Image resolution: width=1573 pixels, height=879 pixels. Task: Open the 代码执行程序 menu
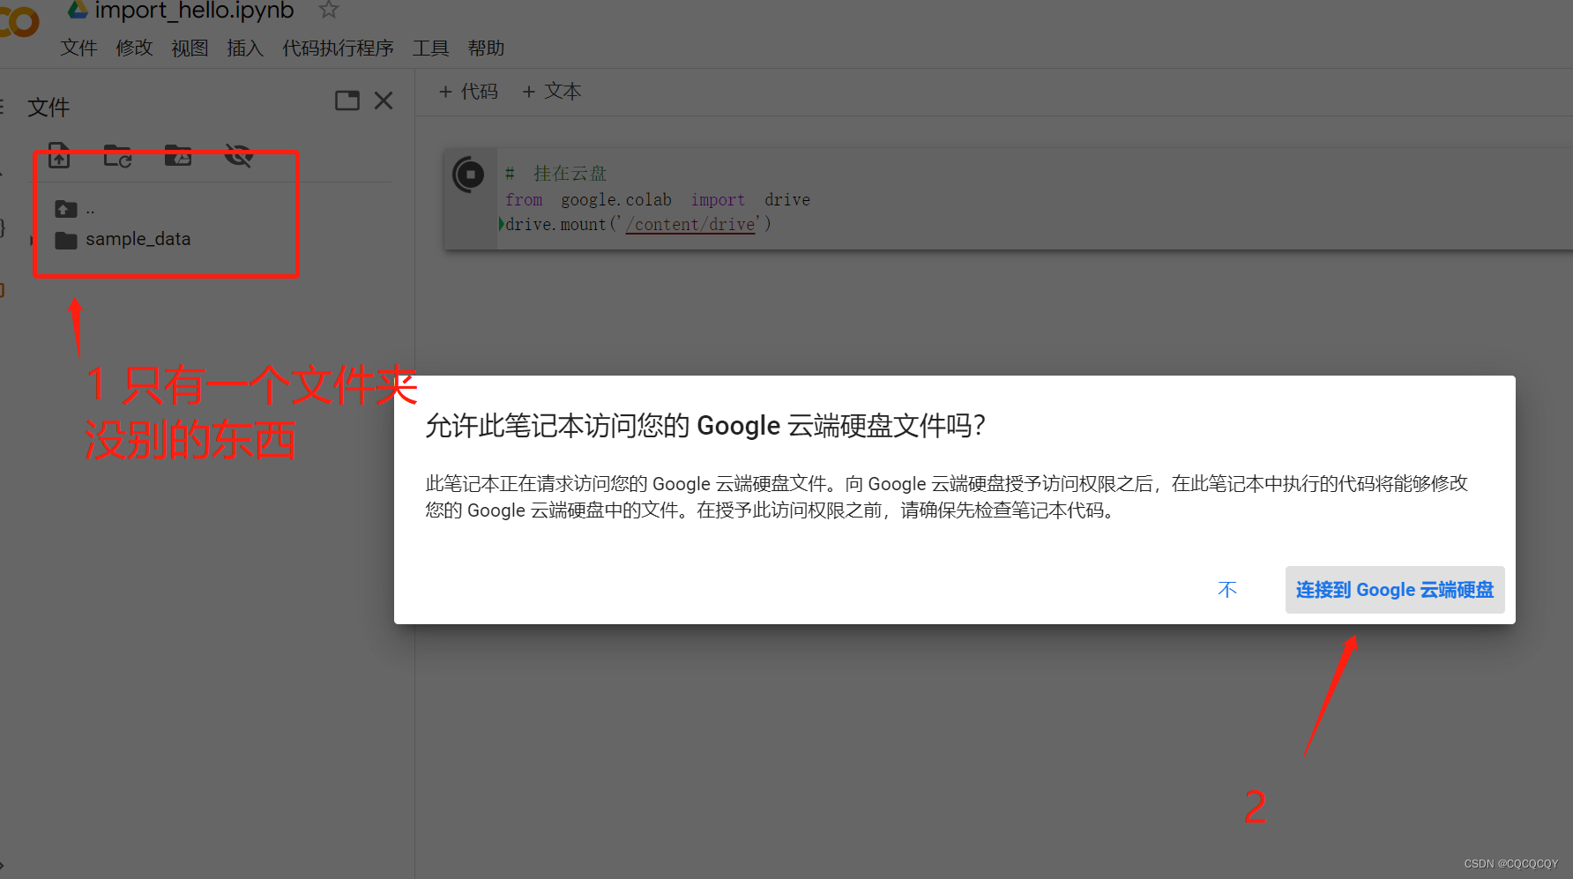(x=338, y=48)
